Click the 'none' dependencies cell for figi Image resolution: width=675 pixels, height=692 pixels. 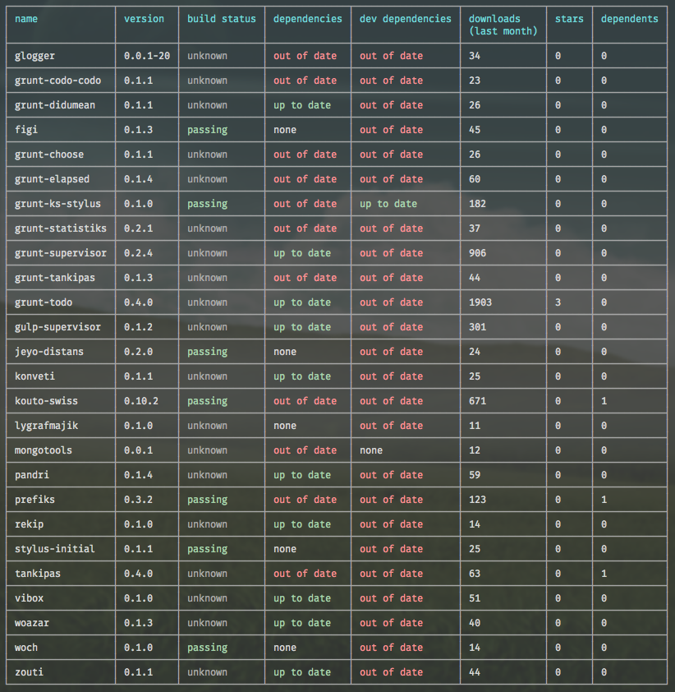pyautogui.click(x=285, y=130)
